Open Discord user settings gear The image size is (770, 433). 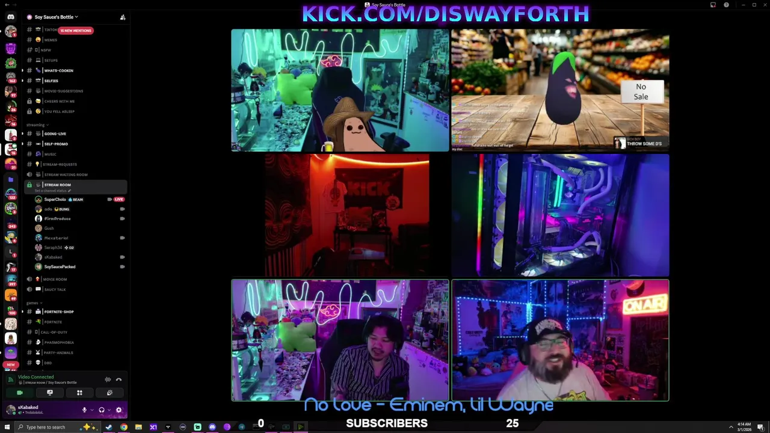[119, 410]
